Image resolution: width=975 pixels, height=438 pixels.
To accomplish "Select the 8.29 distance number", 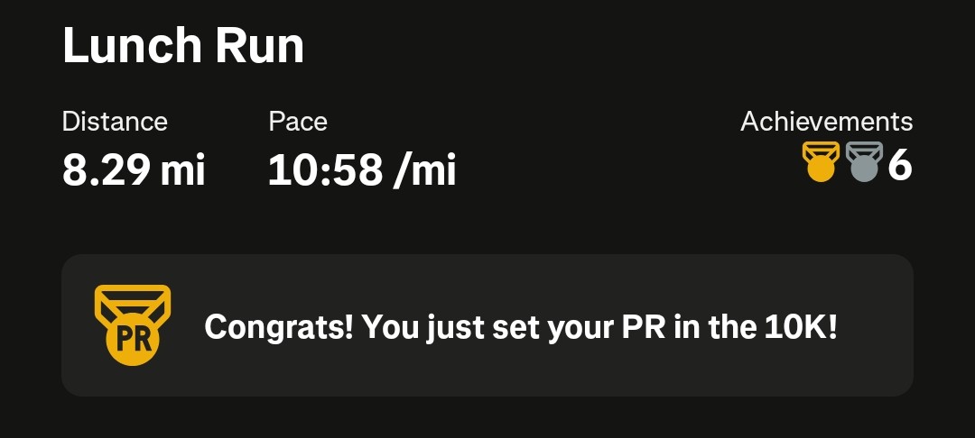I will (x=105, y=169).
